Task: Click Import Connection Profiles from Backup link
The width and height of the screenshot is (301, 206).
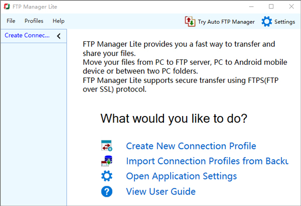Action: [x=207, y=161]
